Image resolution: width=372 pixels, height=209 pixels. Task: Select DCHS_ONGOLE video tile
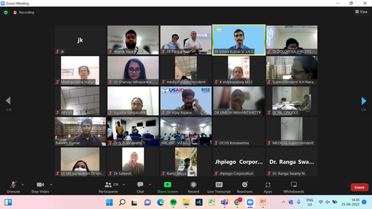click(291, 101)
